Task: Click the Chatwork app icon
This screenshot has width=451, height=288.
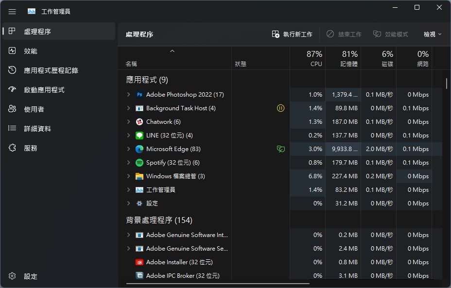Action: pos(139,122)
